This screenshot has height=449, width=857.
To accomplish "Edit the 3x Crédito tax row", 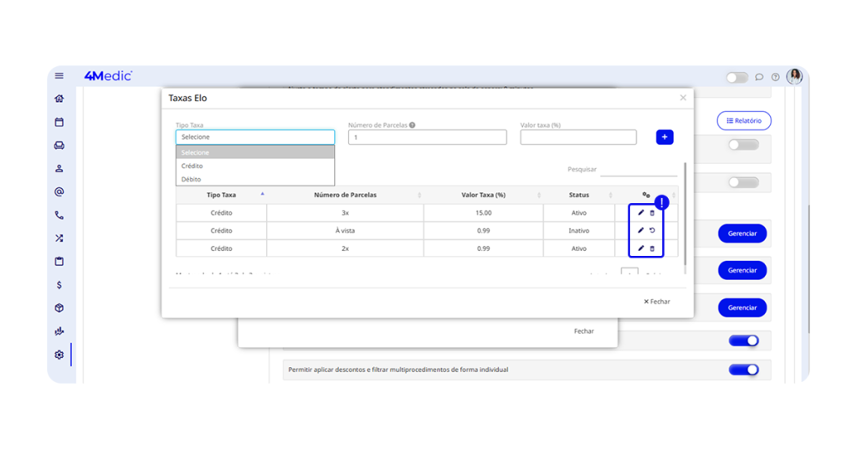I will click(x=641, y=212).
